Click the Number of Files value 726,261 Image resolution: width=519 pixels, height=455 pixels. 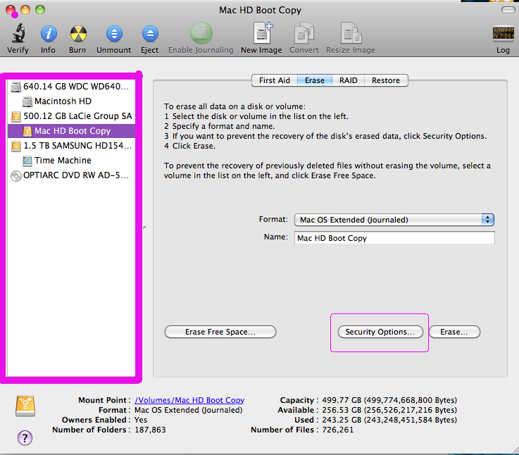coord(337,430)
